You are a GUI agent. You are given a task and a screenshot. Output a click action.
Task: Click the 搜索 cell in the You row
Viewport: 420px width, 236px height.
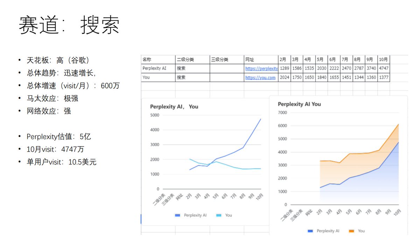click(x=192, y=77)
